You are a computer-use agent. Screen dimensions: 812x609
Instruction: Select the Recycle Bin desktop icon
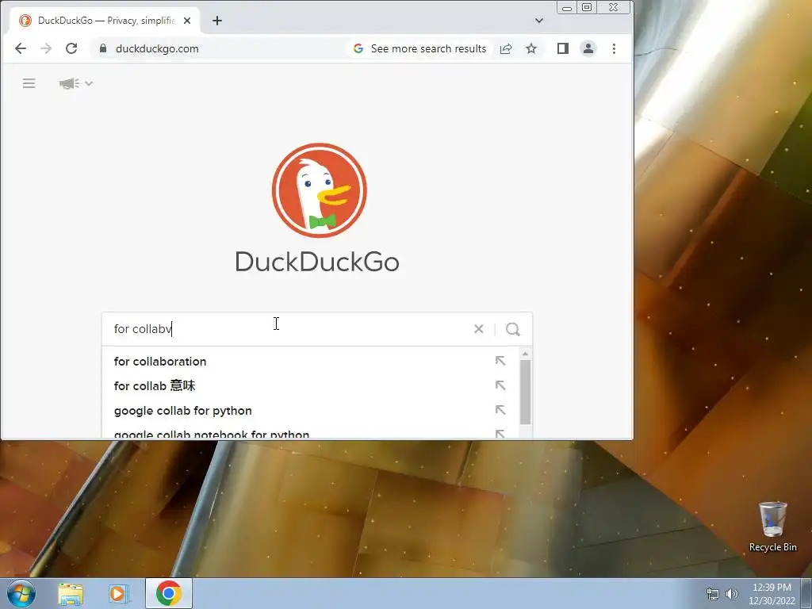click(x=772, y=527)
